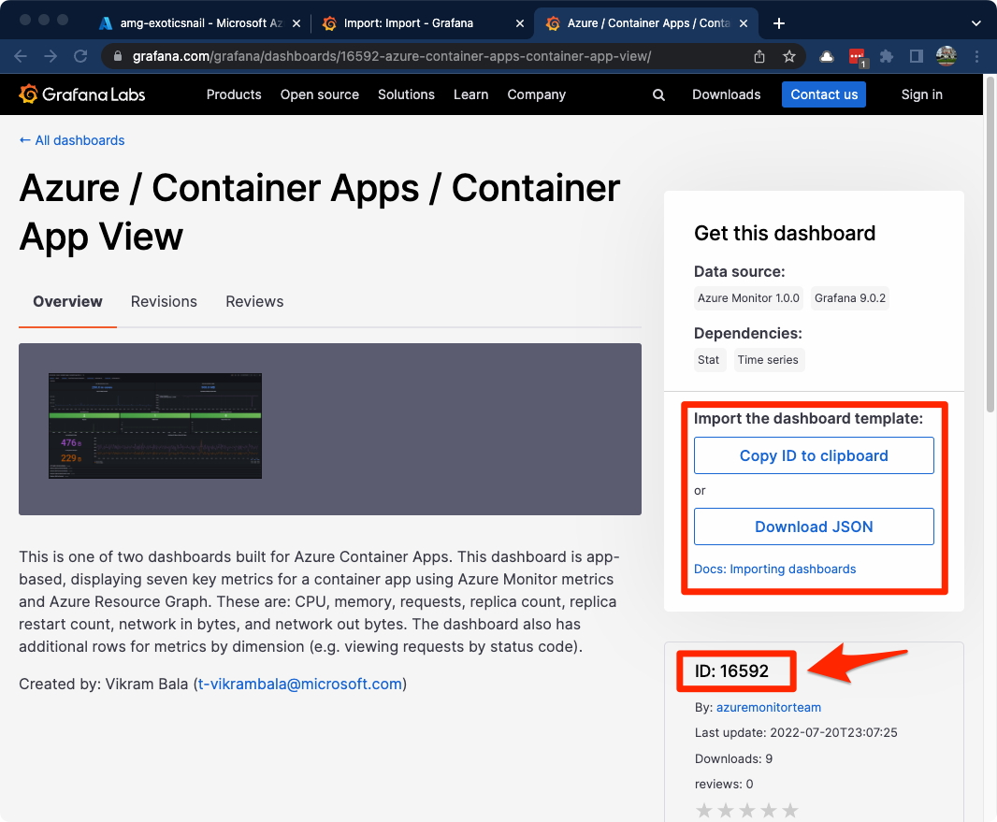
Task: Expand the tab search chevron
Action: (x=975, y=22)
